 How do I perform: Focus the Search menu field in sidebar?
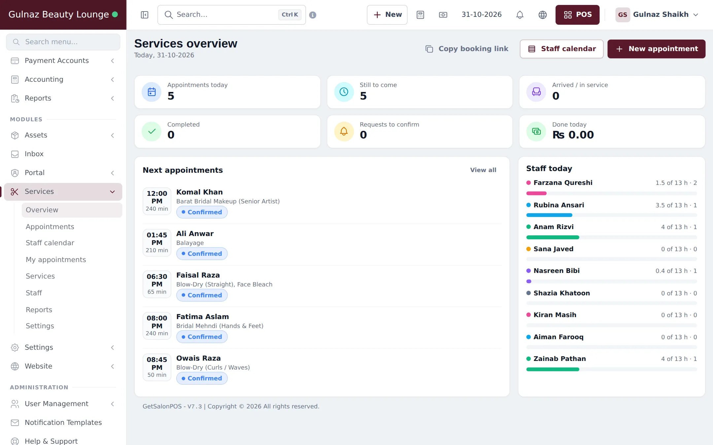coord(63,42)
